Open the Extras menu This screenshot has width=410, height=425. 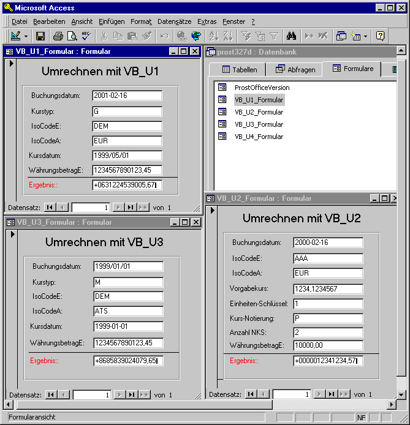pyautogui.click(x=207, y=21)
